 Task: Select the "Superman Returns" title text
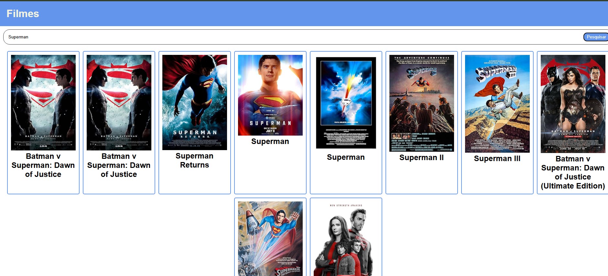(x=194, y=160)
